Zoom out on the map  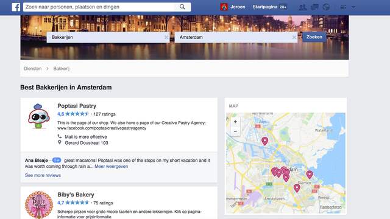tap(235, 131)
